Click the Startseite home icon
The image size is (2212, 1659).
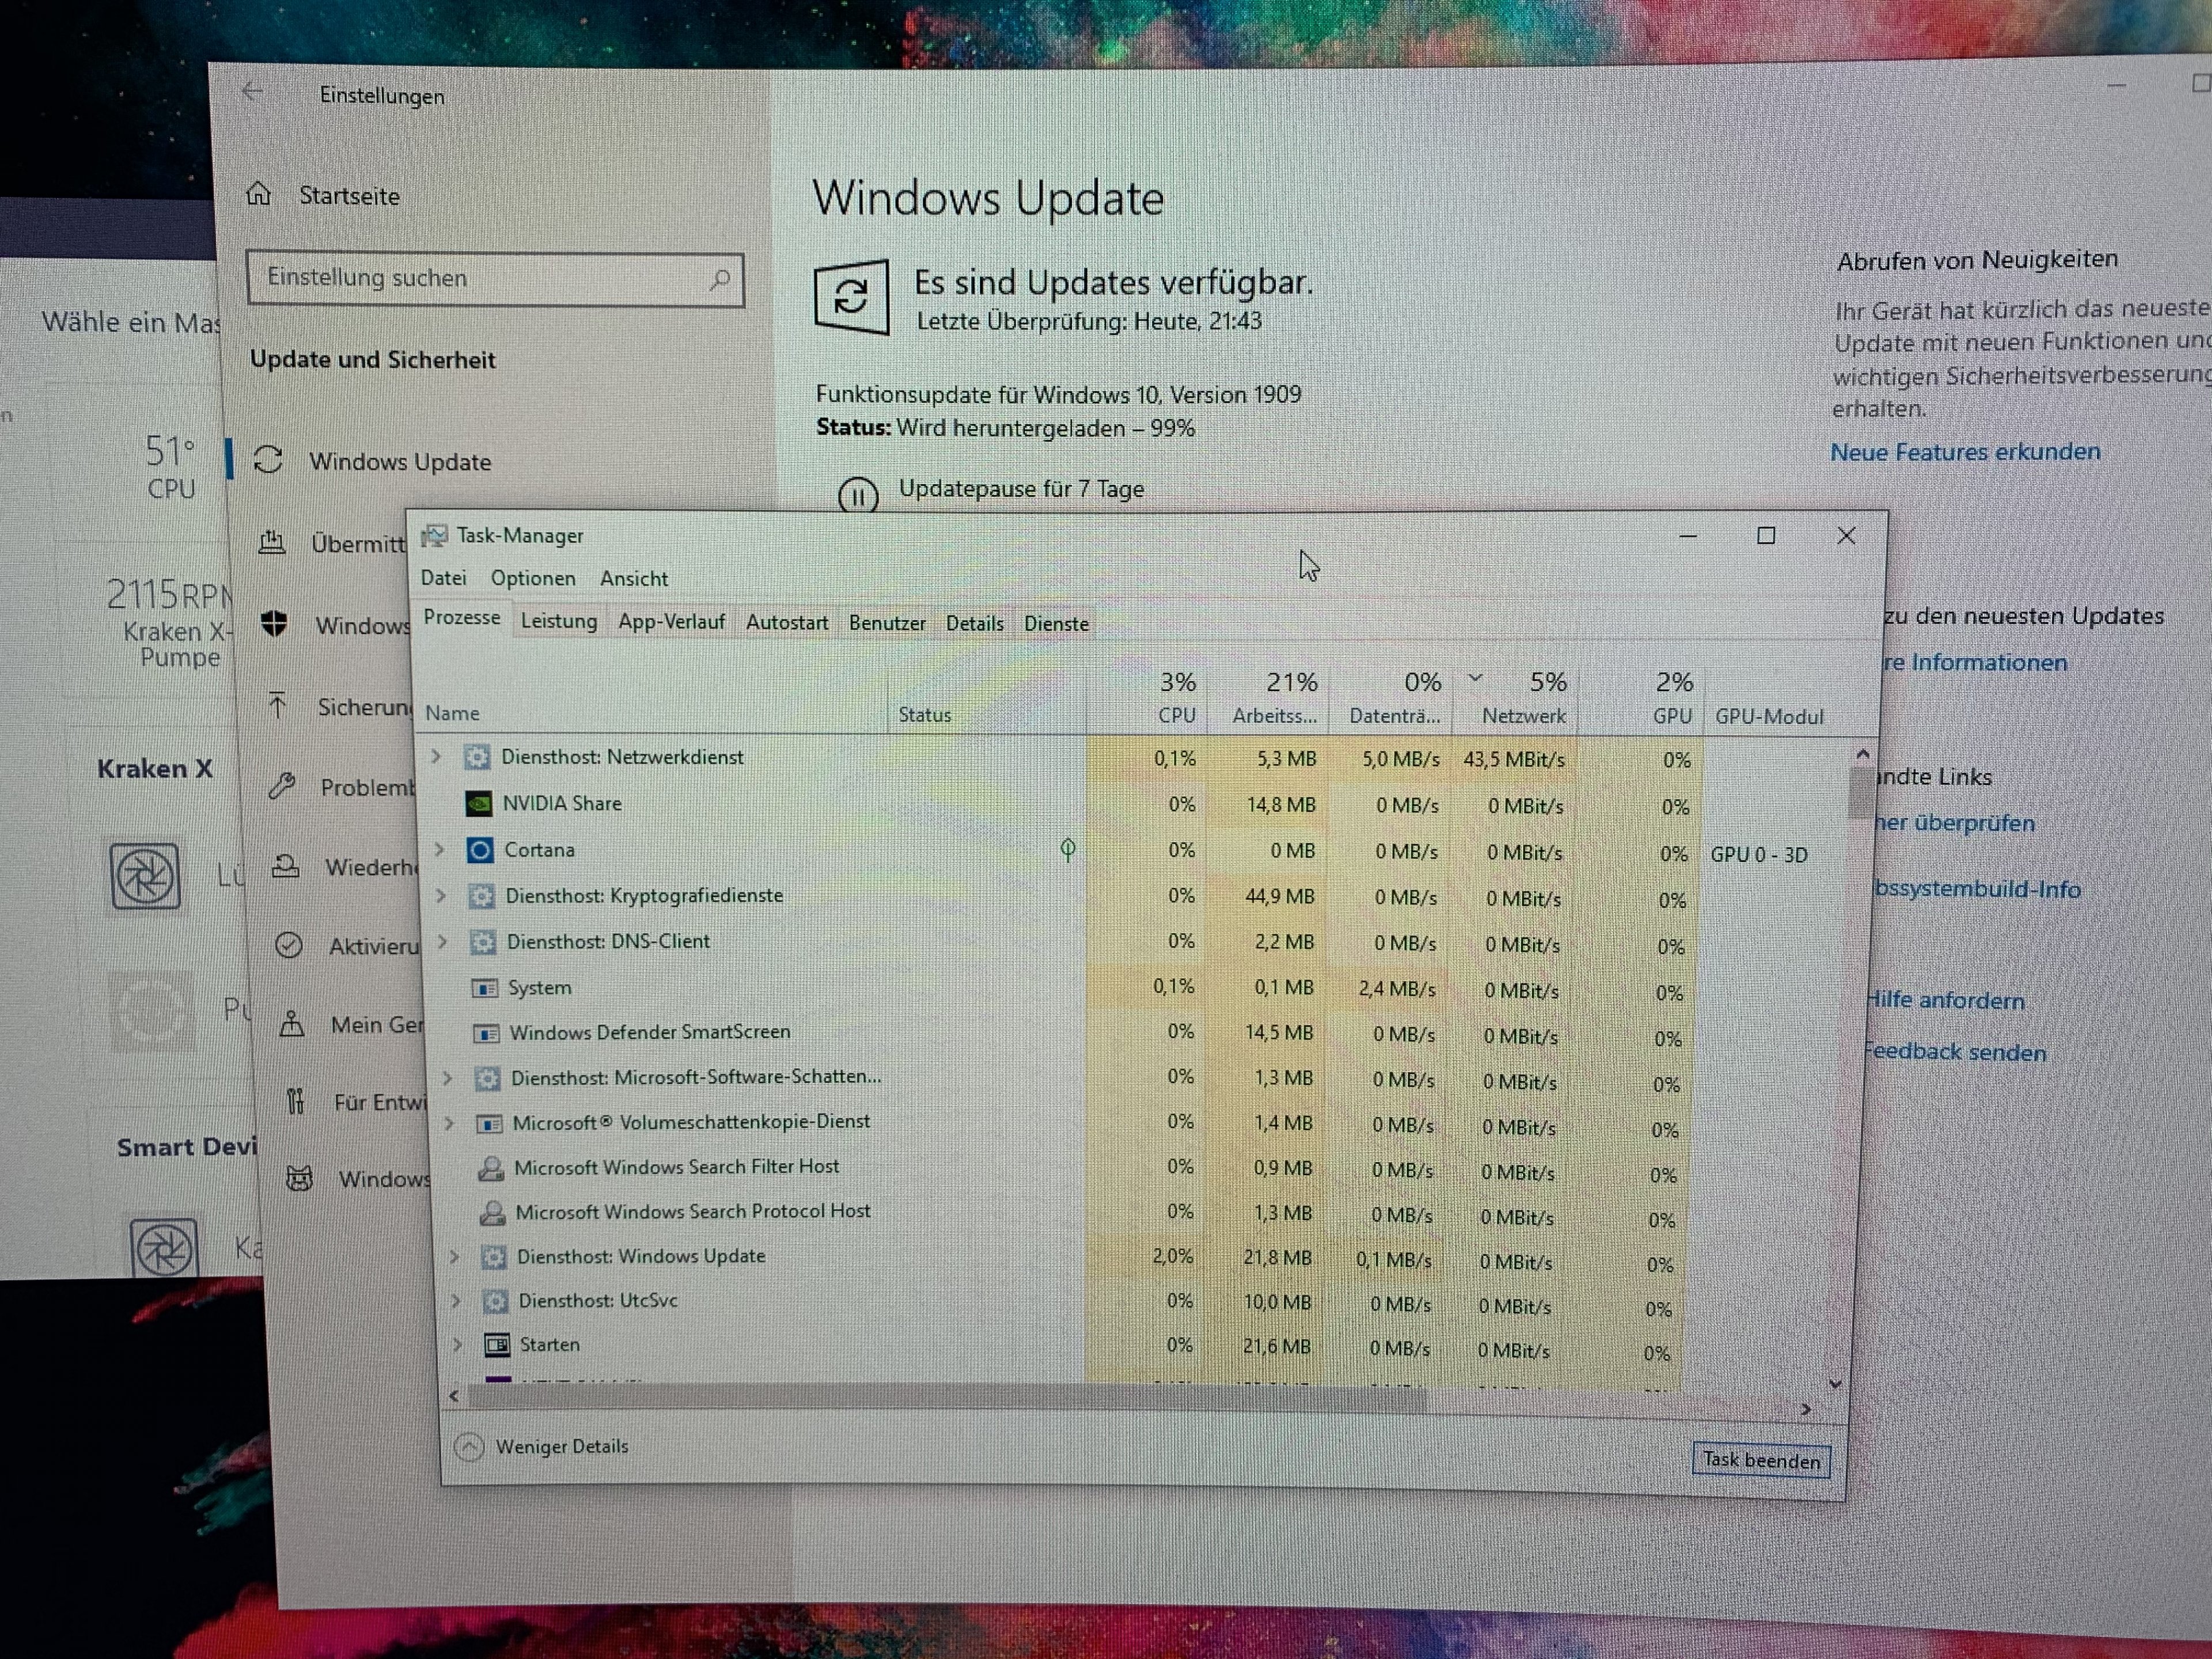coord(259,194)
